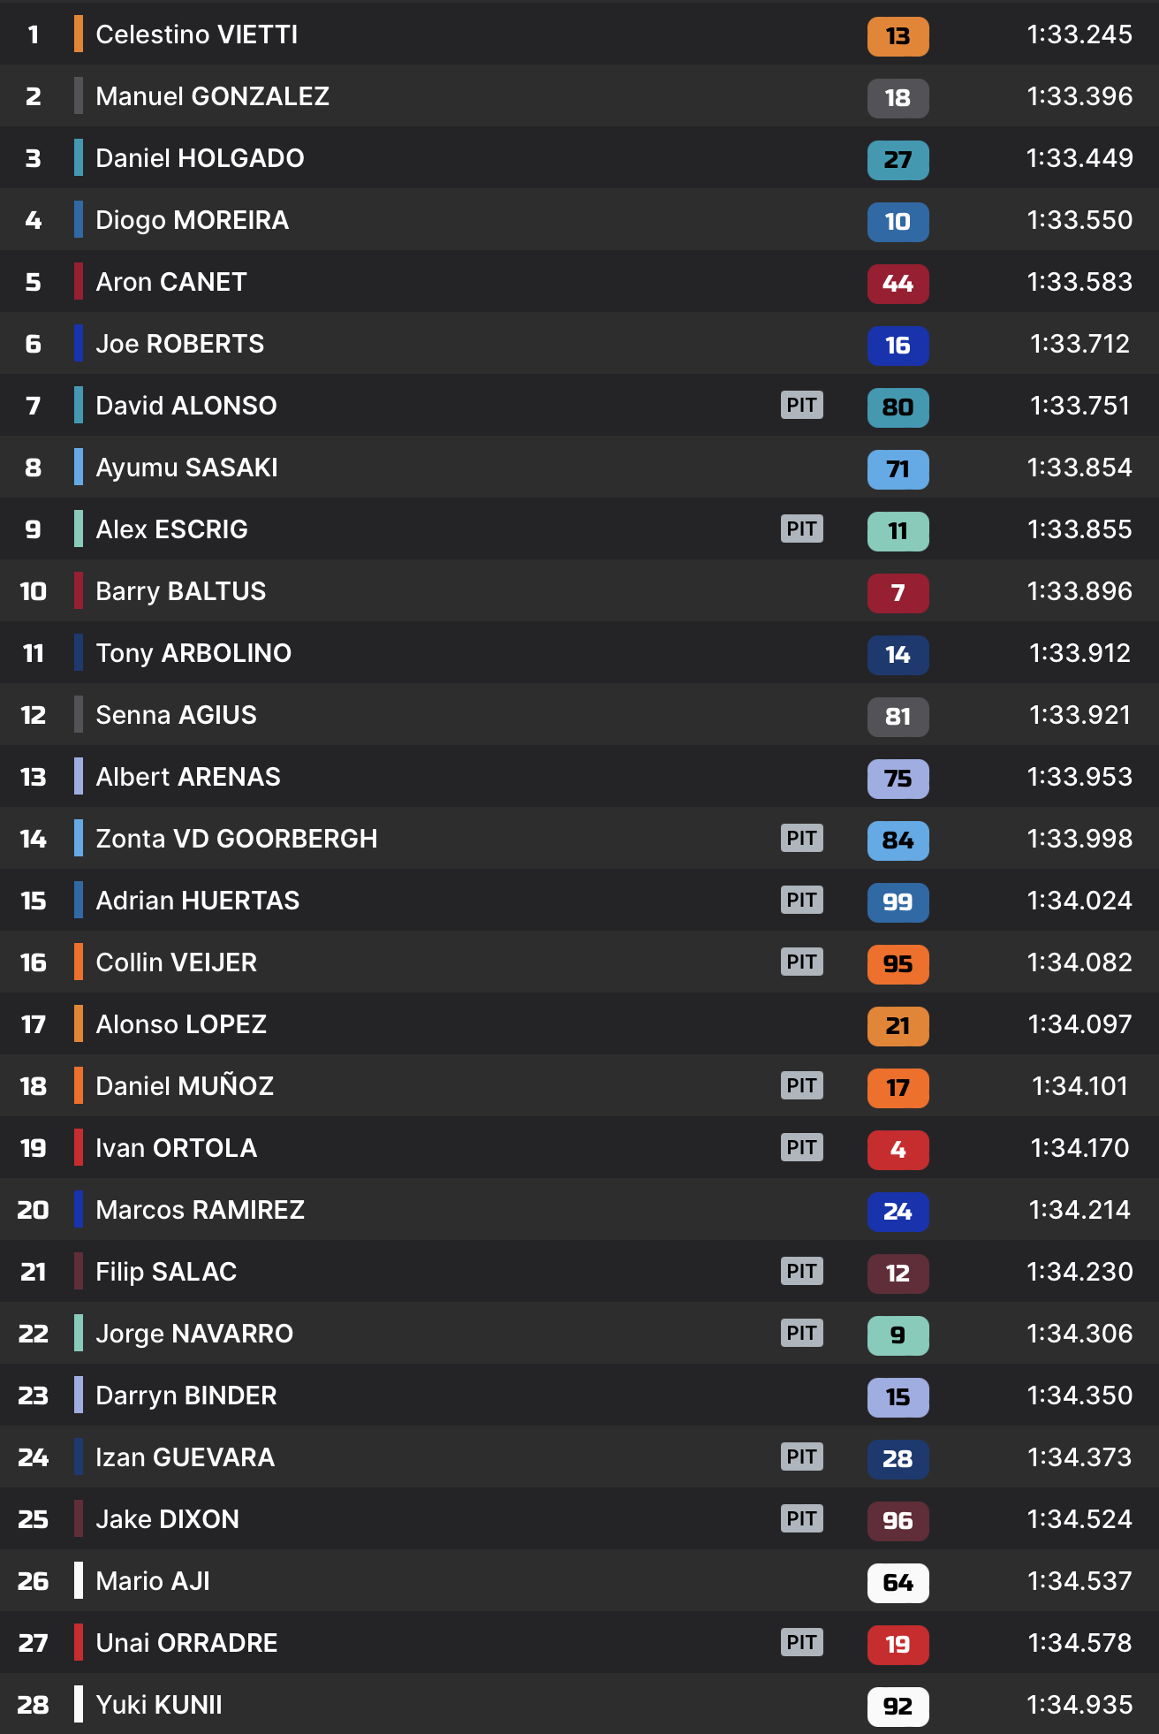Click Barry Baltus's lap time 1:33.896
Screen dimensions: 1159x1734
[1079, 591]
